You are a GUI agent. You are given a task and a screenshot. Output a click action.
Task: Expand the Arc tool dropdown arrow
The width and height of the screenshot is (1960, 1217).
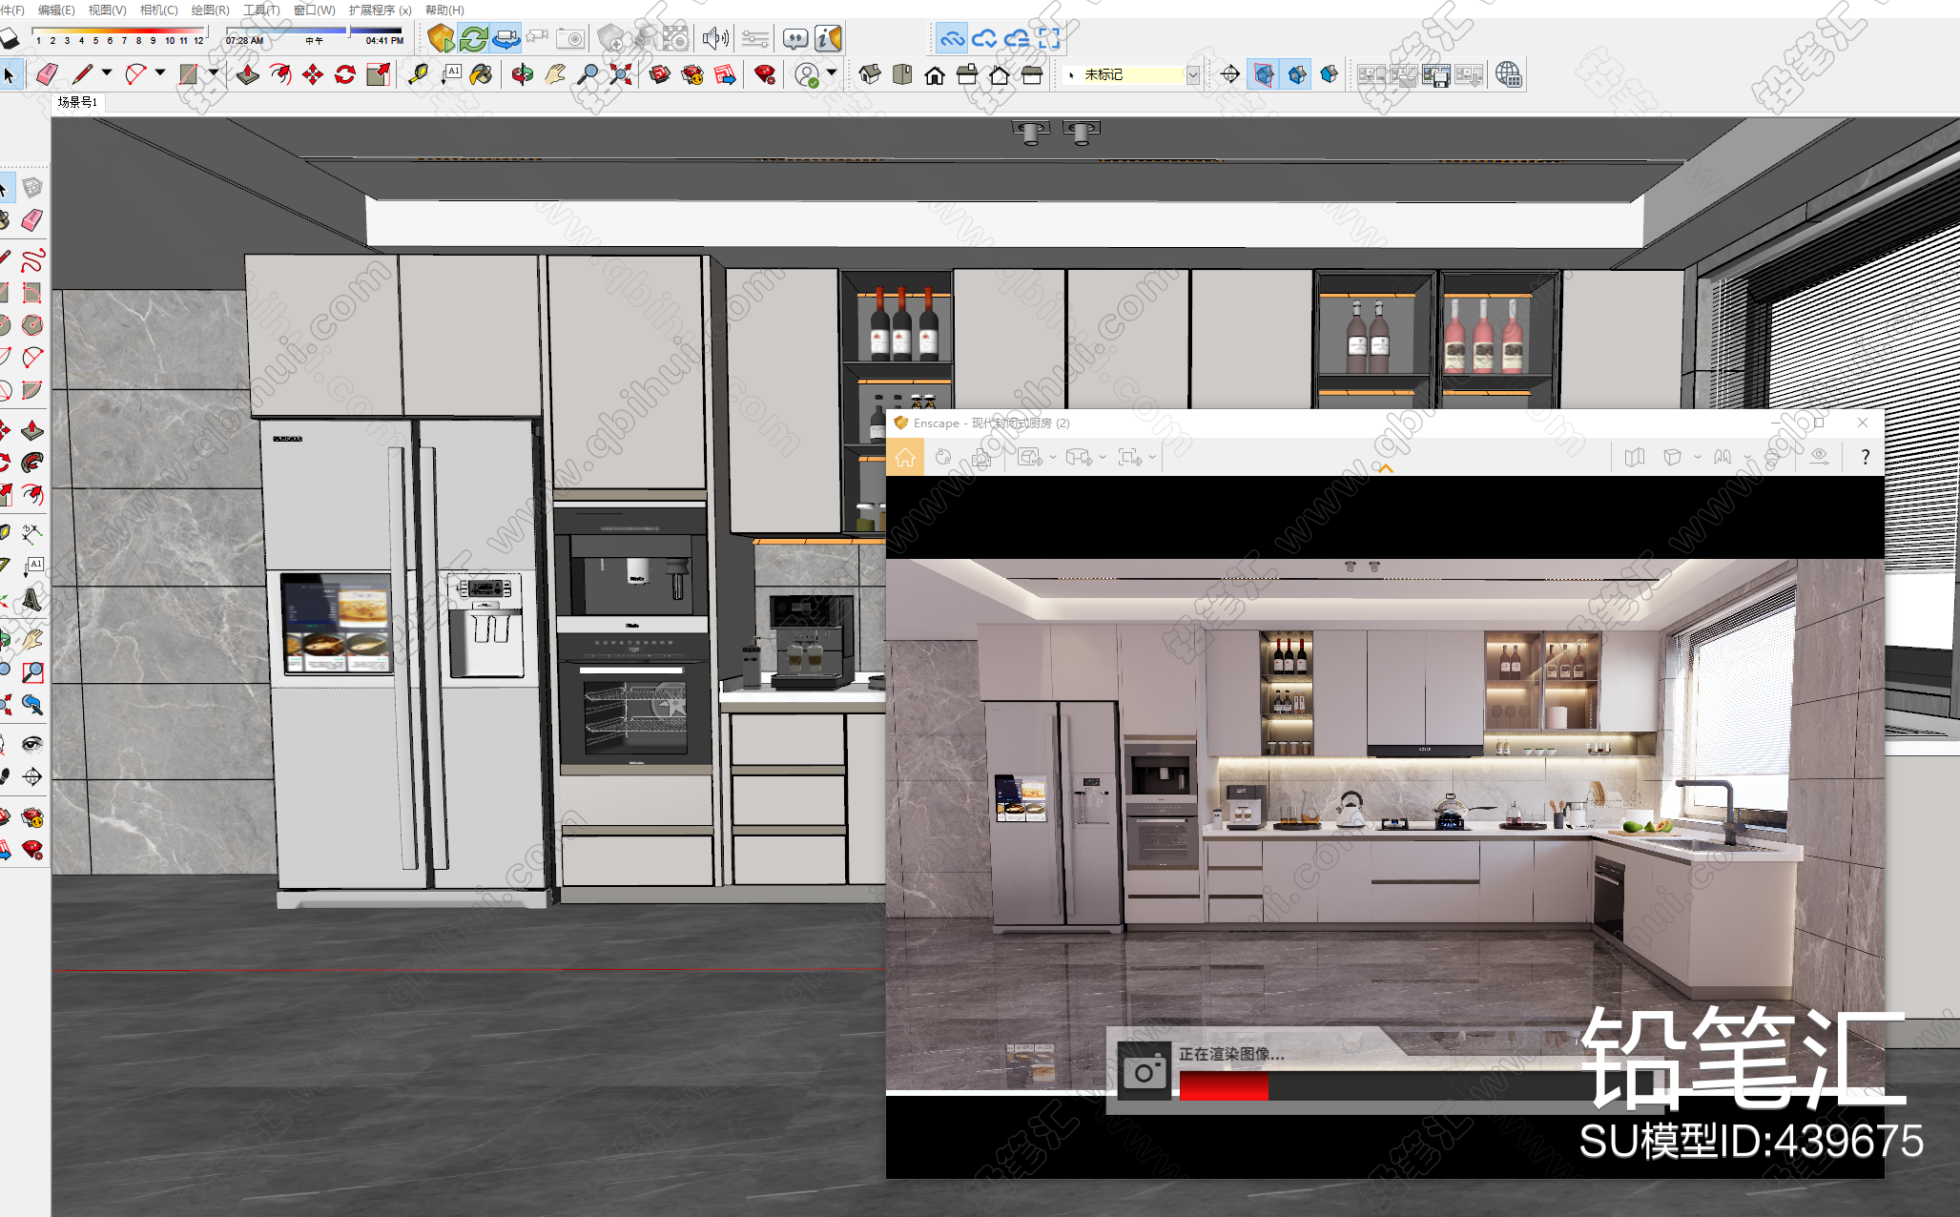[160, 72]
